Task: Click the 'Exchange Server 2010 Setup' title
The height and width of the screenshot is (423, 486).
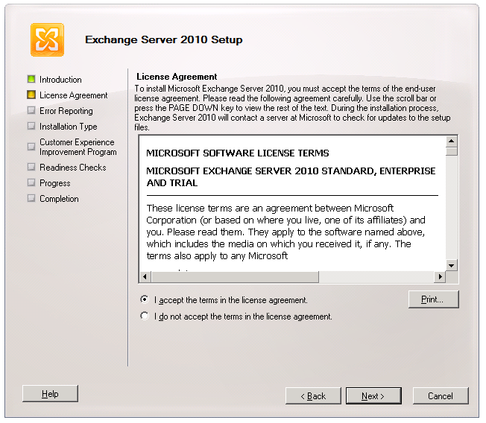Action: (x=164, y=39)
